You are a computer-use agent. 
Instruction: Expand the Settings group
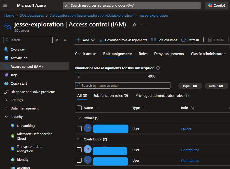pyautogui.click(x=17, y=100)
